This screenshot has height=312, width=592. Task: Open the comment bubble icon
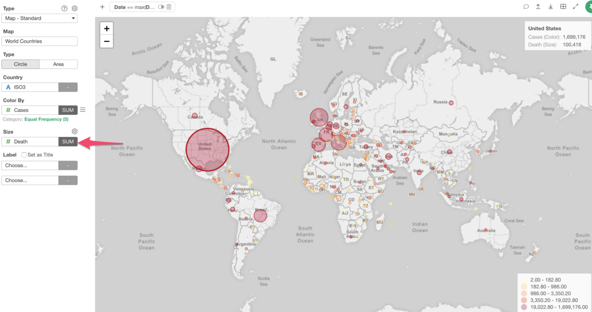pyautogui.click(x=526, y=7)
